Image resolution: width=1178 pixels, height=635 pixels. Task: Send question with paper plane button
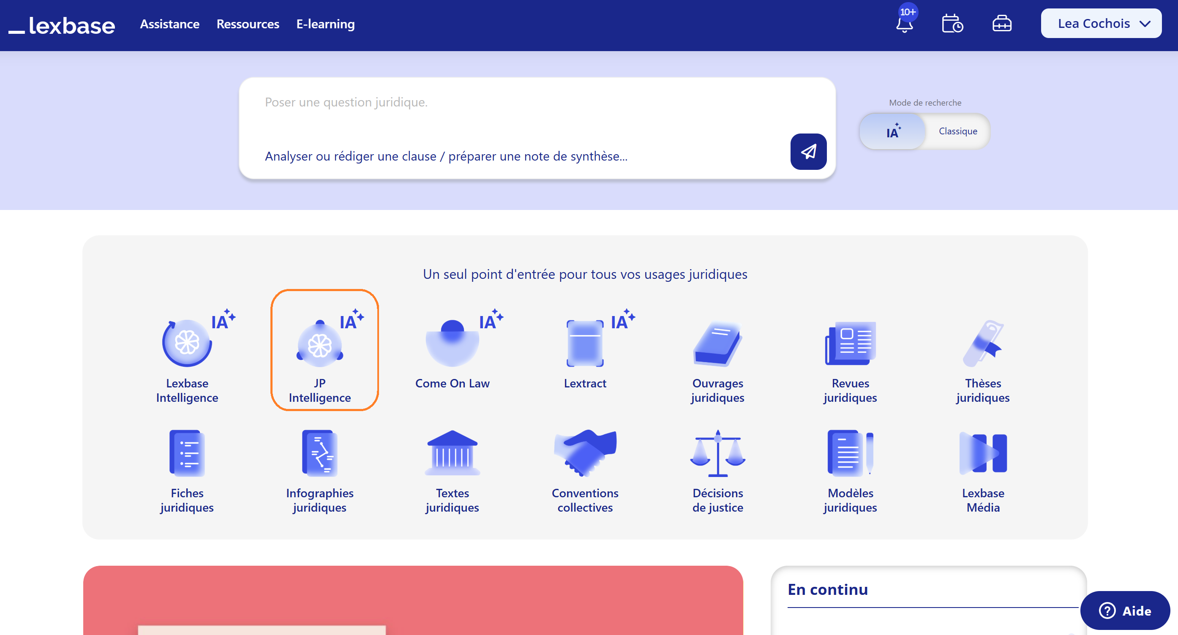[x=808, y=152]
